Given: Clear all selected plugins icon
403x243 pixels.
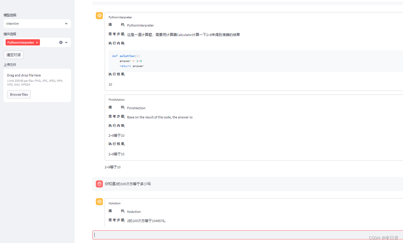Looking at the screenshot, I should [x=61, y=43].
